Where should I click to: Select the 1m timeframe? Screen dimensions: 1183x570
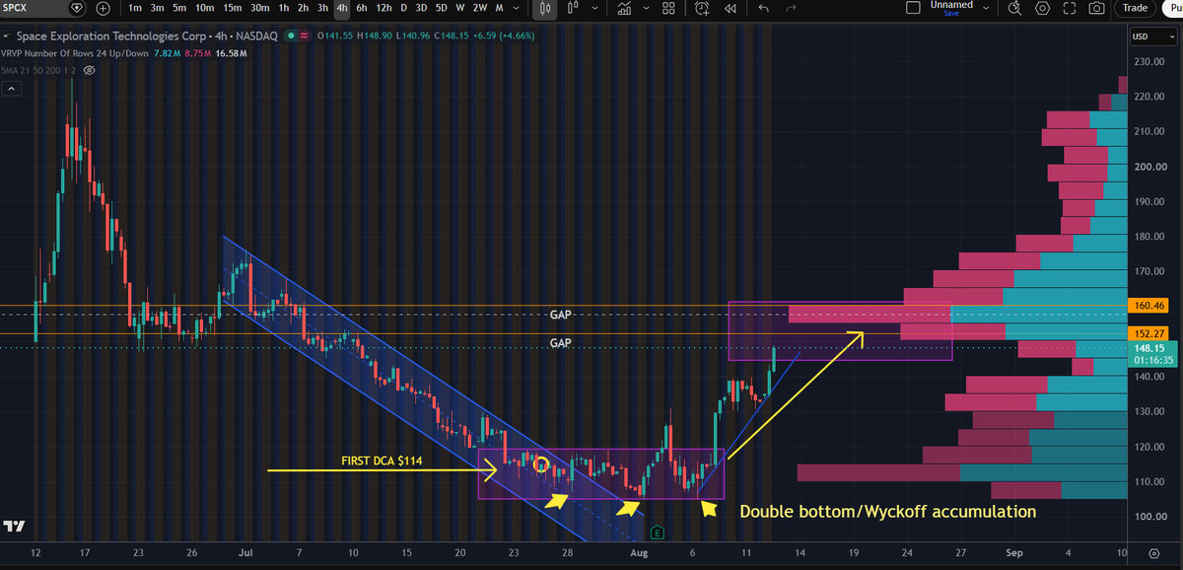[x=135, y=8]
